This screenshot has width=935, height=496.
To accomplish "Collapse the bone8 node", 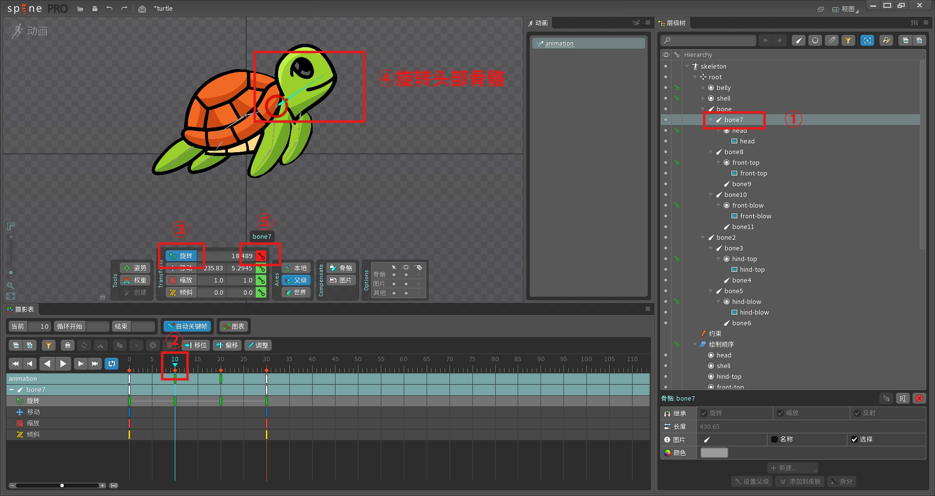I will [711, 152].
